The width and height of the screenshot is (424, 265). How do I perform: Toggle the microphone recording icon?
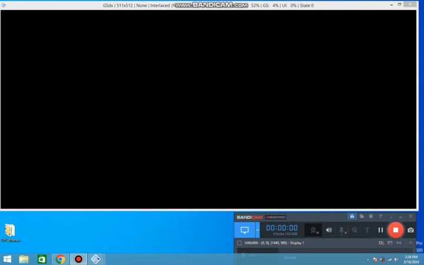point(342,230)
